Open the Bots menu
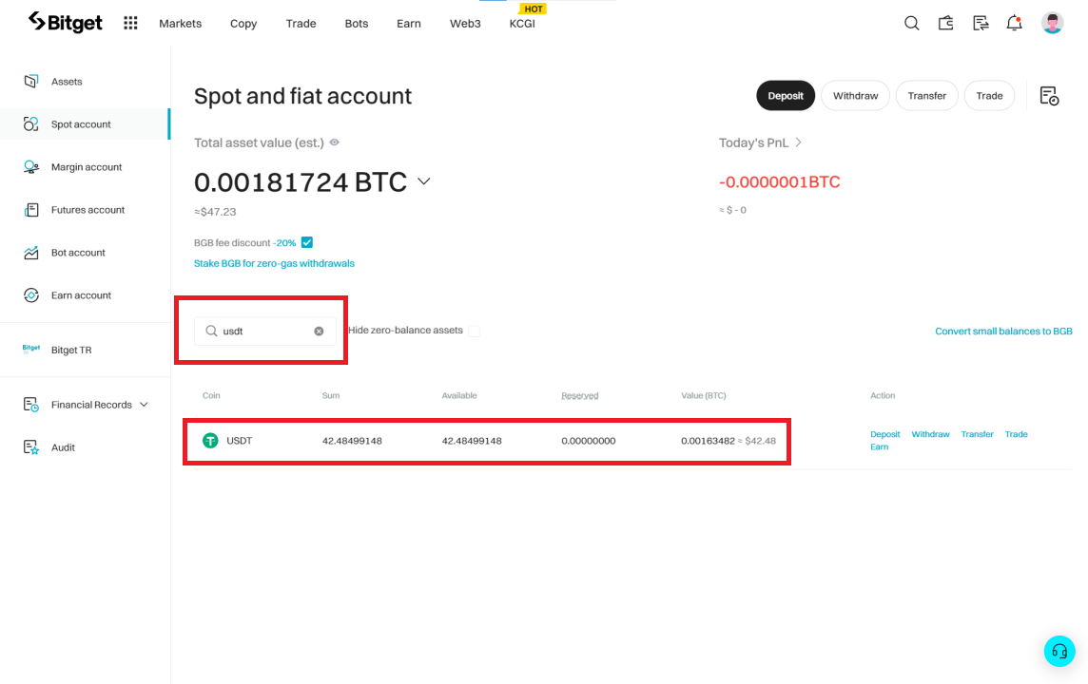Viewport: 1088px width, 684px height. (x=357, y=23)
